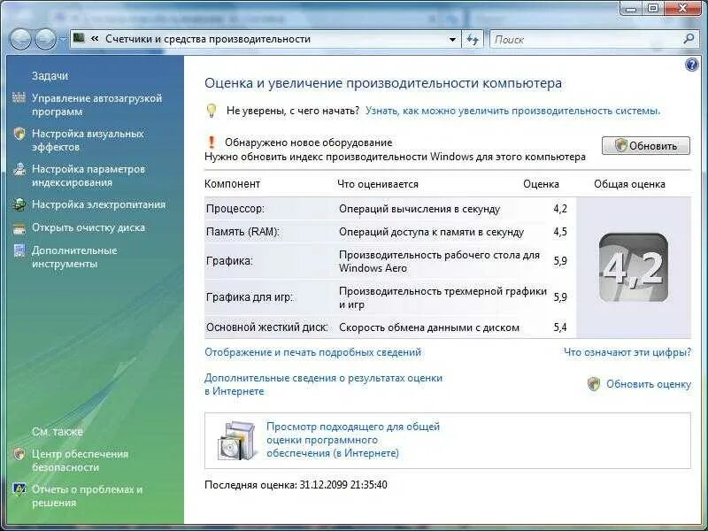Click the red exclamation warning icon
708x531 pixels.
point(212,142)
